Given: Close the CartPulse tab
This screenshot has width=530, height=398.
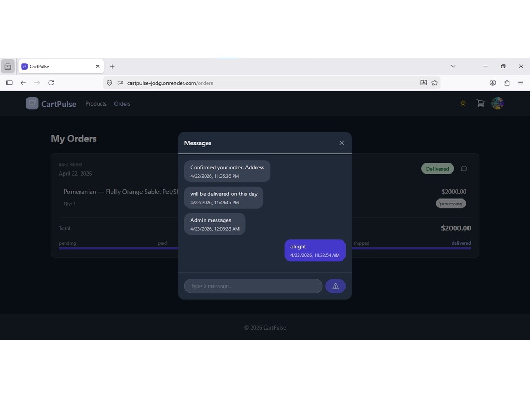Looking at the screenshot, I should [98, 66].
